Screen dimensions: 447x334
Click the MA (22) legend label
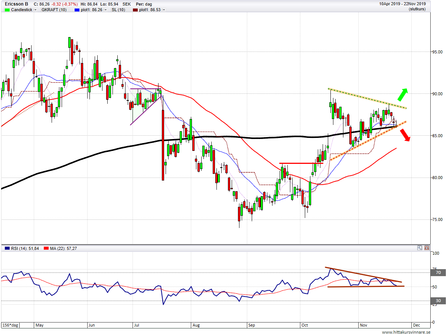[64, 248]
